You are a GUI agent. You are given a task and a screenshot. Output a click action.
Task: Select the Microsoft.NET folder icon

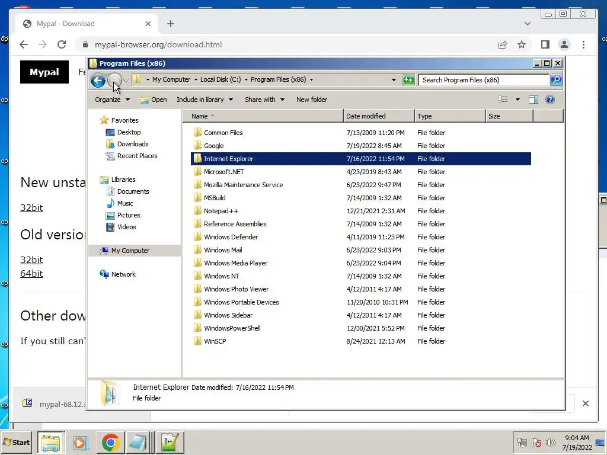[x=197, y=171]
